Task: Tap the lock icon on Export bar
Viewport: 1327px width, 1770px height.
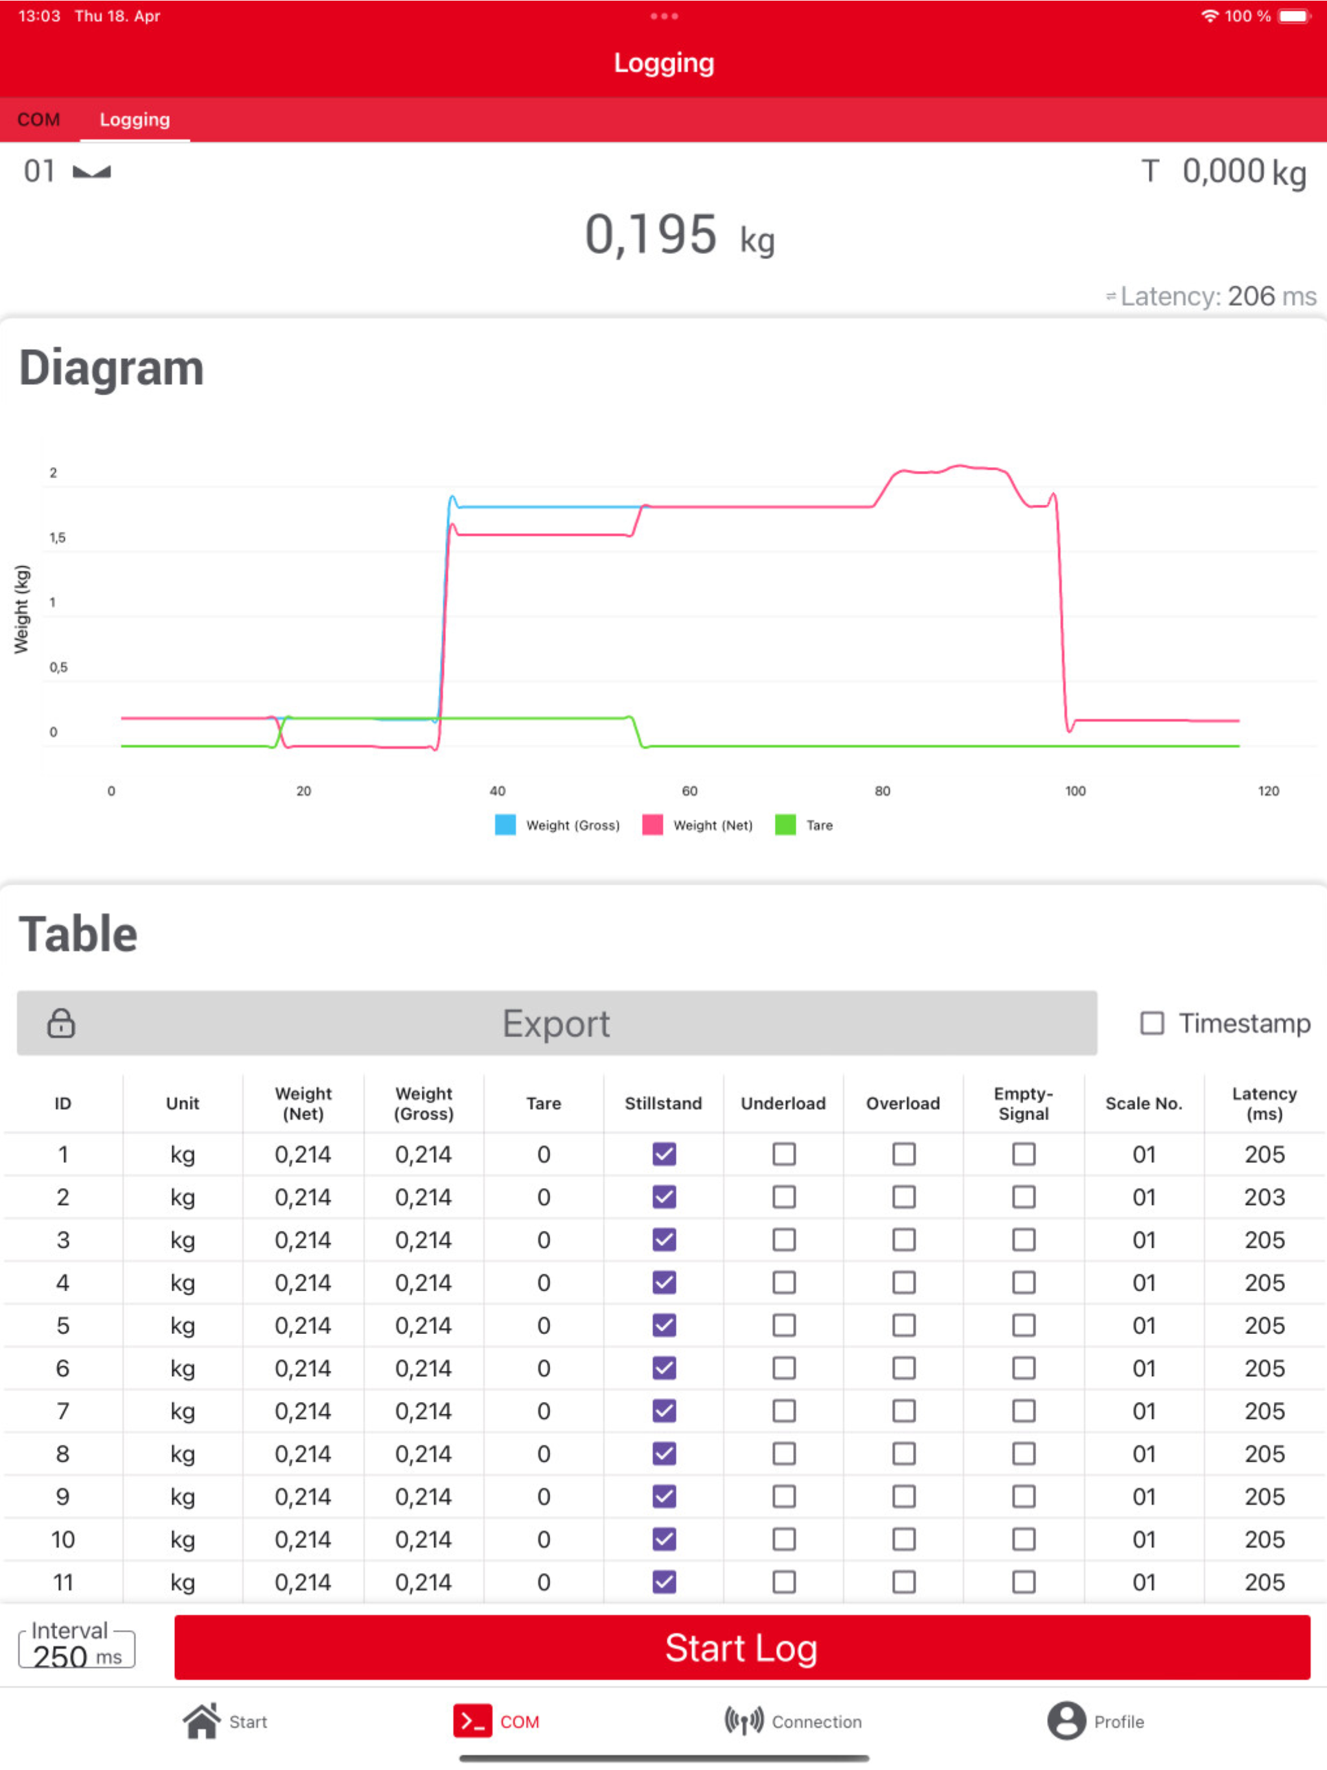Action: (61, 1022)
